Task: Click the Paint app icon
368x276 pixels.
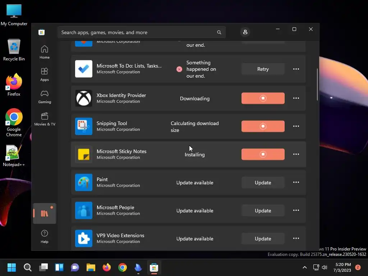Action: point(83,182)
